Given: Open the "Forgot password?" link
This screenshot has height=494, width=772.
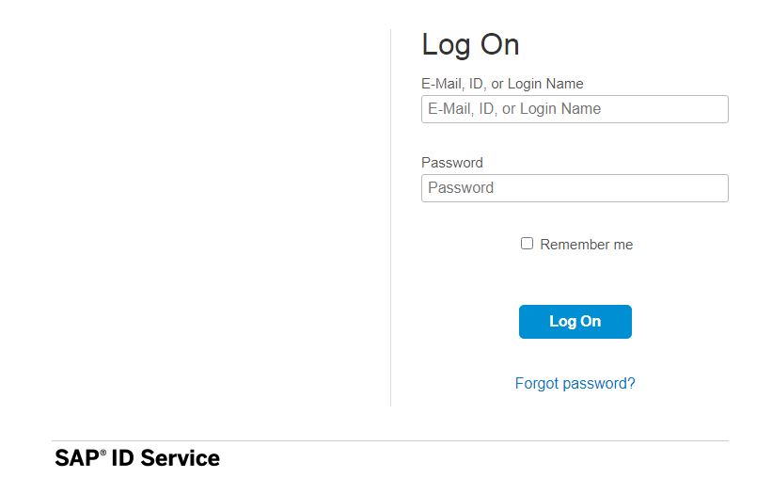Looking at the screenshot, I should click(575, 384).
